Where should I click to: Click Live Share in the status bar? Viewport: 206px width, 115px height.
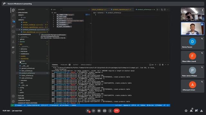pyautogui.click(x=64, y=105)
